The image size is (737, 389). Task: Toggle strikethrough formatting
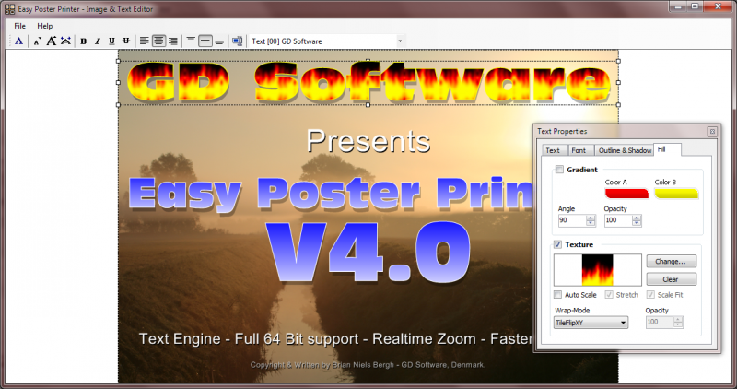(126, 41)
